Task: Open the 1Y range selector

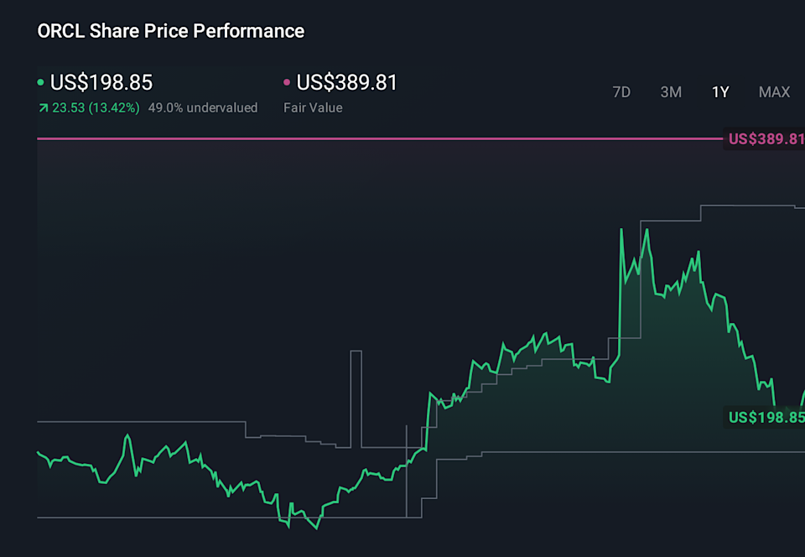Action: [x=719, y=92]
